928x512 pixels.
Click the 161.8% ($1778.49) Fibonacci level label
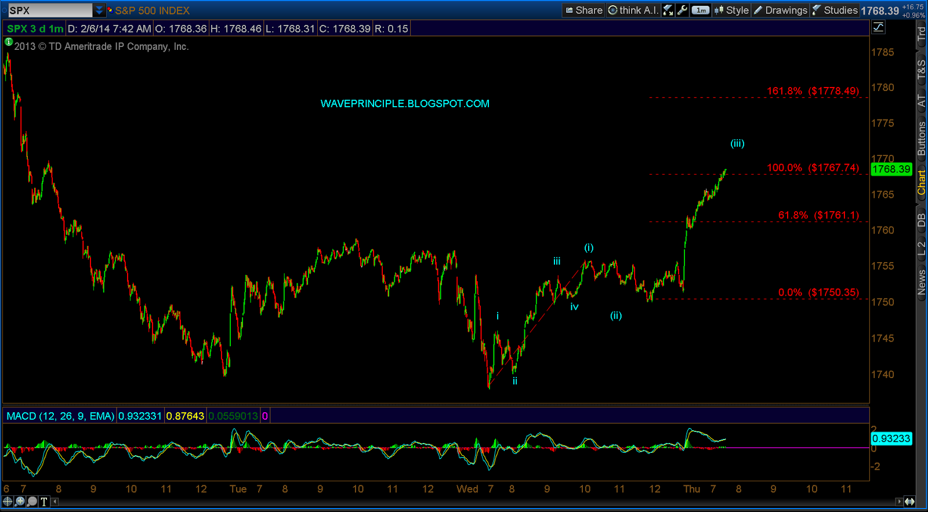point(813,91)
